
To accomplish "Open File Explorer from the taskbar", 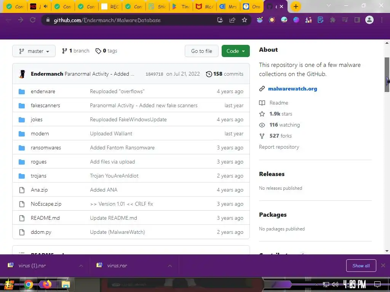I will click(66, 284).
